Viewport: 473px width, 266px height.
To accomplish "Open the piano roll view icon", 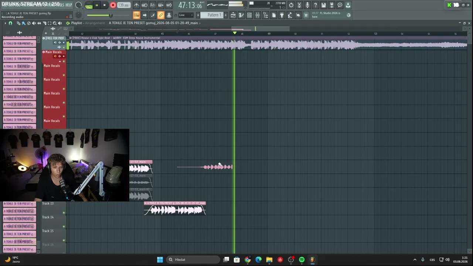I will tap(241, 15).
